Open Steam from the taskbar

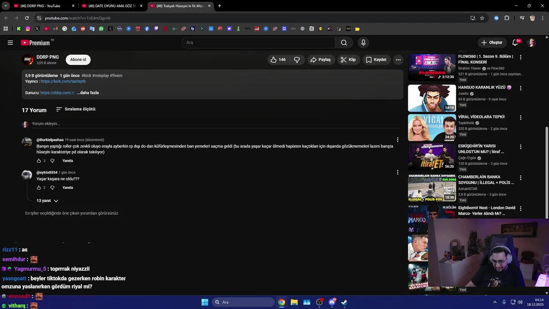click(344, 302)
